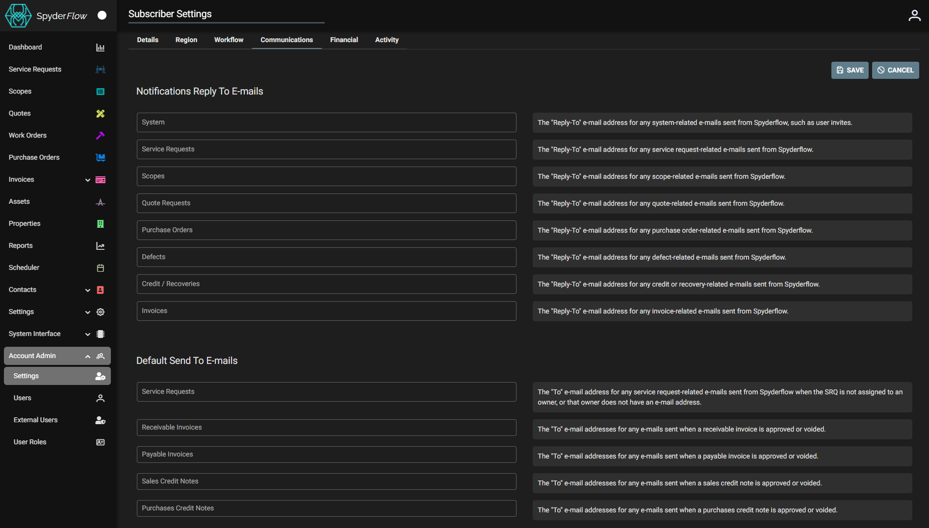Collapse the Account Admin section
Image resolution: width=929 pixels, height=528 pixels.
(87, 356)
